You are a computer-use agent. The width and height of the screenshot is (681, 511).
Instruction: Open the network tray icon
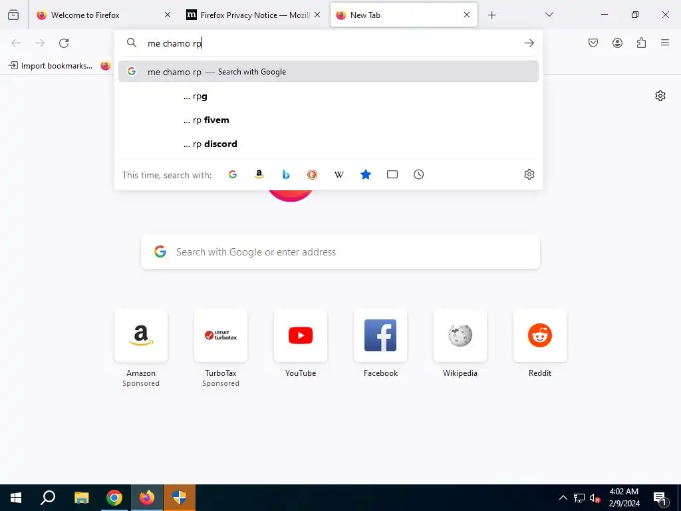tap(579, 498)
